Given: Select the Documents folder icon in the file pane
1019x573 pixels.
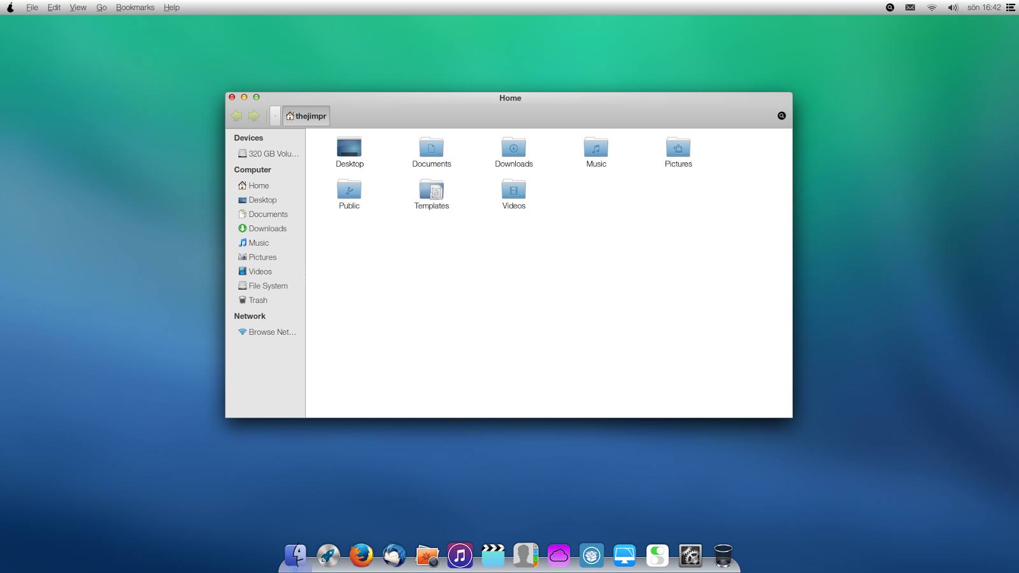Looking at the screenshot, I should click(x=431, y=147).
